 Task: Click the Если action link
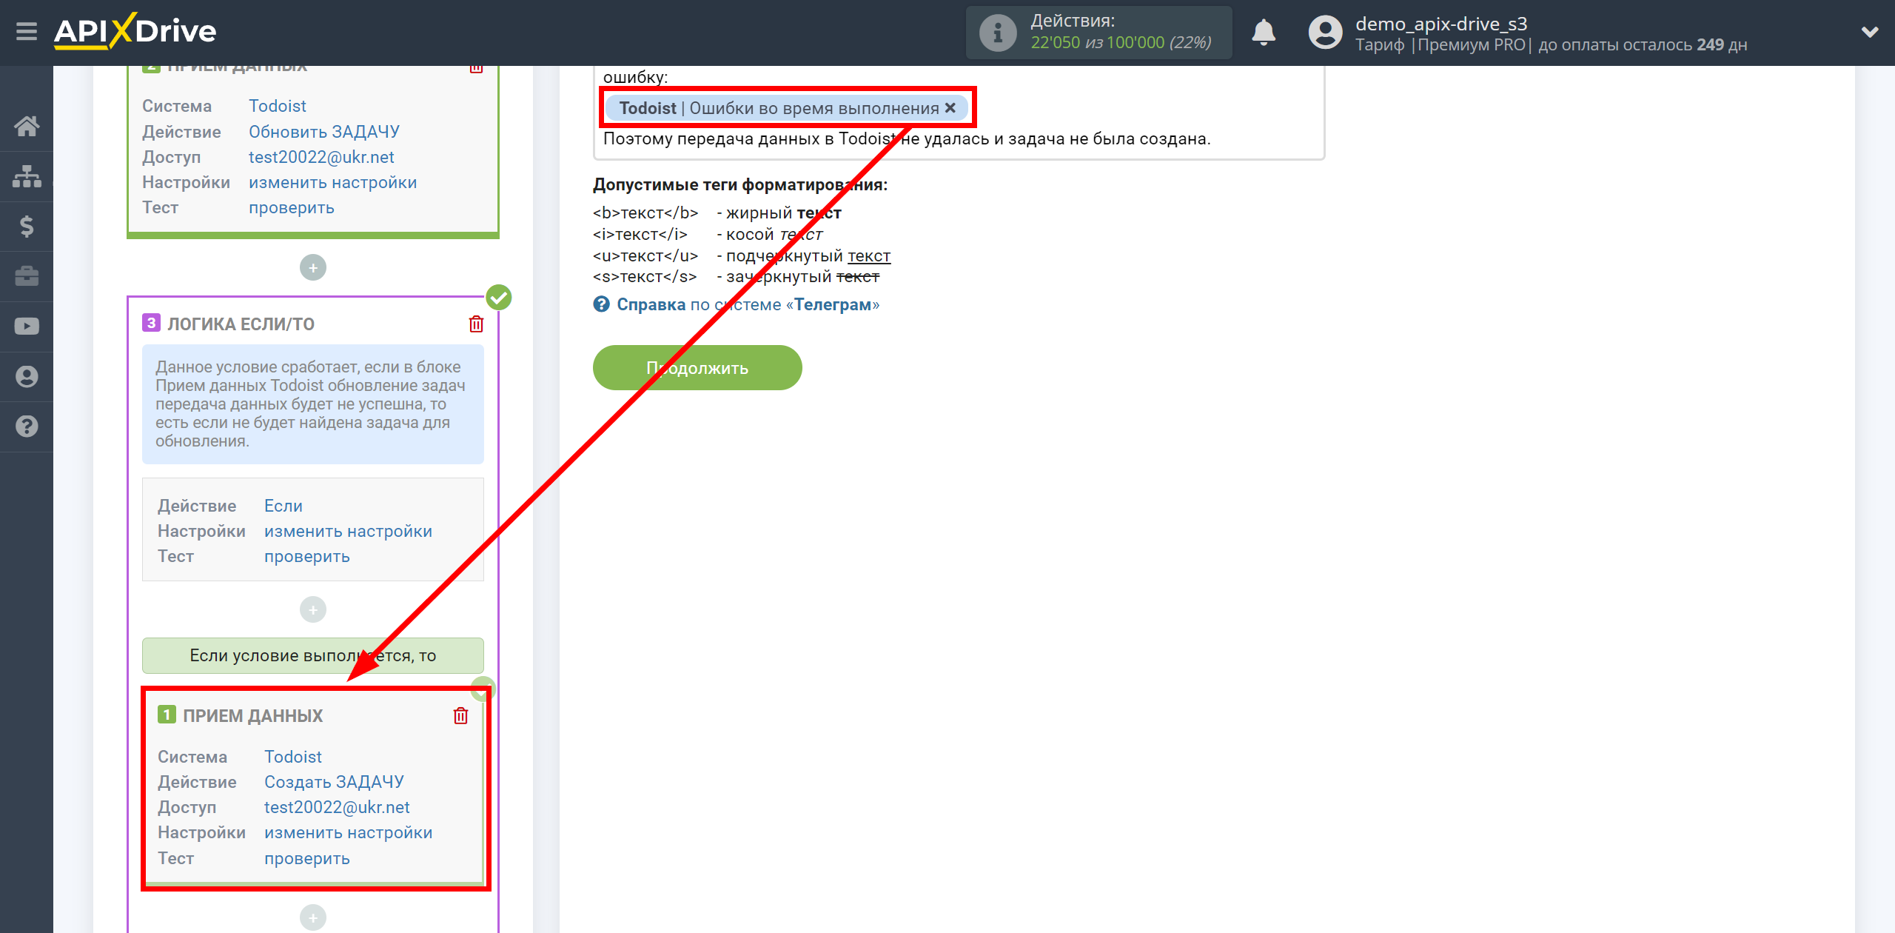pyautogui.click(x=283, y=506)
